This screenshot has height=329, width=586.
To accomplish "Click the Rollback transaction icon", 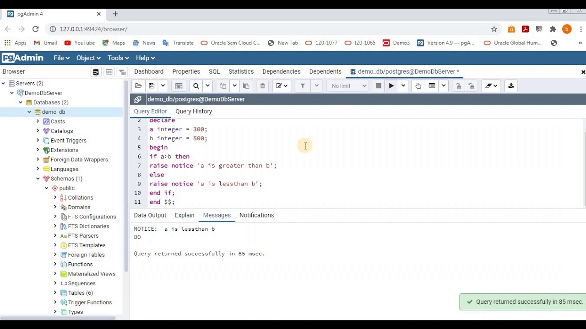I will (x=472, y=86).
